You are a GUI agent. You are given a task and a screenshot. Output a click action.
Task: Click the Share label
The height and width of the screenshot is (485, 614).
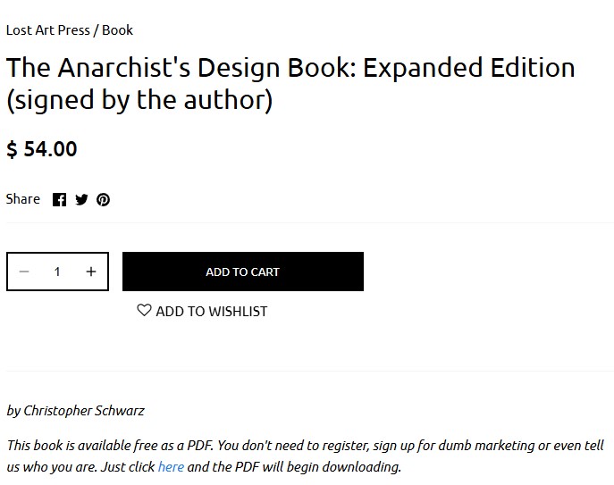click(23, 199)
